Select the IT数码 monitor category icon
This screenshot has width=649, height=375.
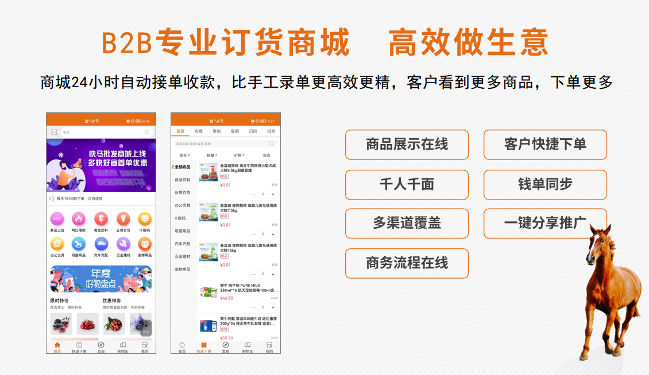[145, 218]
